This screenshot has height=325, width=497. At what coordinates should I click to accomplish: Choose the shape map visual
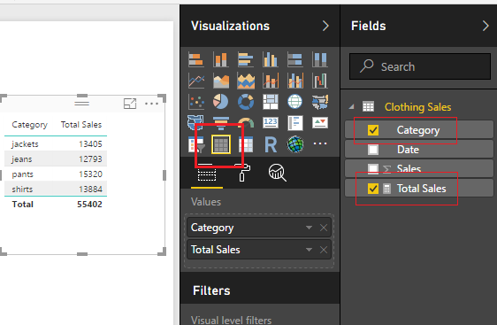(195, 122)
